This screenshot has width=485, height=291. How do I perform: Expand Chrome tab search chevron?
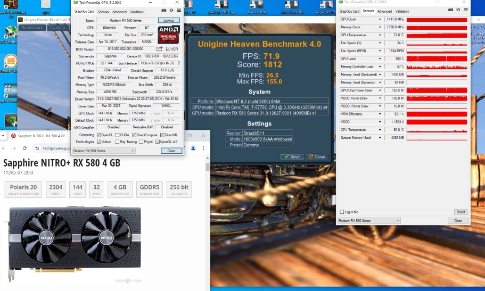(3, 136)
